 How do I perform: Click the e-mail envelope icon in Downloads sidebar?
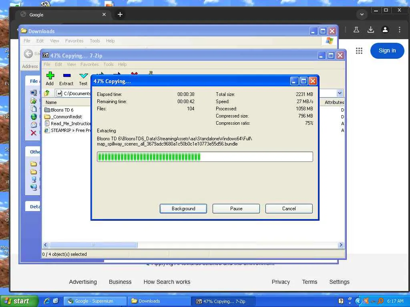click(34, 125)
